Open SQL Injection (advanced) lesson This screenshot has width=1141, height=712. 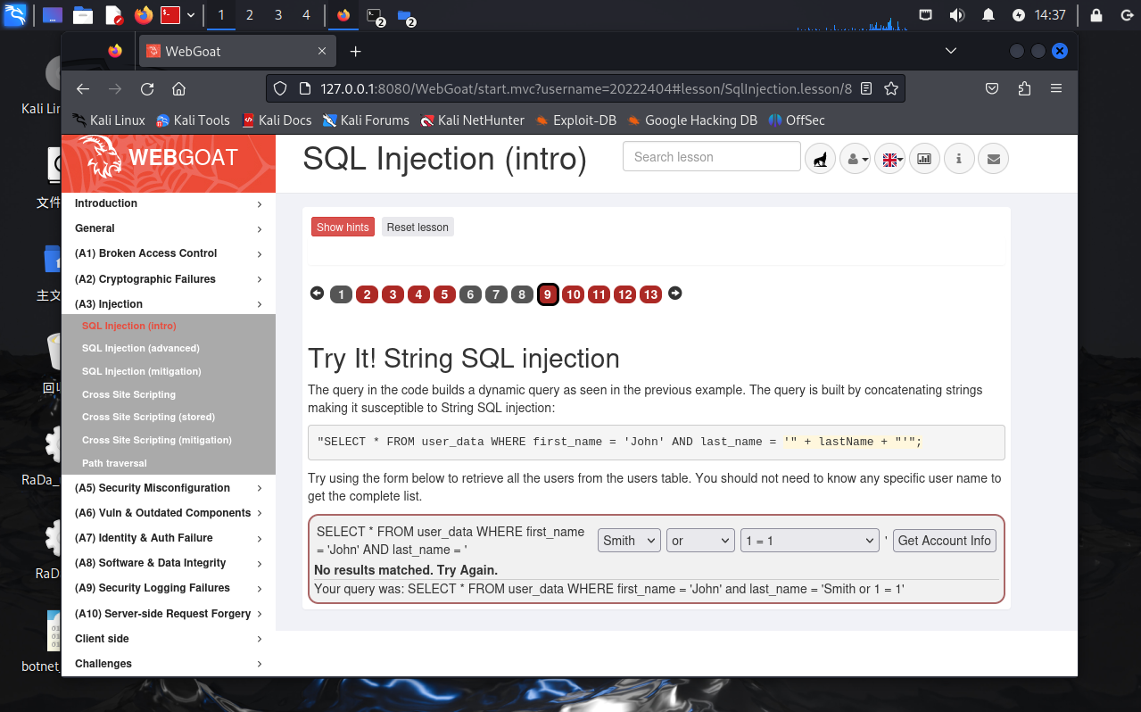[x=141, y=348]
